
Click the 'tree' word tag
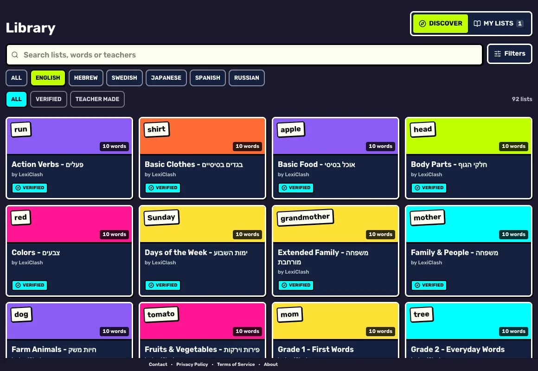[x=421, y=314]
